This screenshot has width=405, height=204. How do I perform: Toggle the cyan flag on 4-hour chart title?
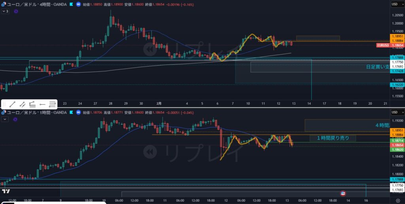pyautogui.click(x=71, y=4)
